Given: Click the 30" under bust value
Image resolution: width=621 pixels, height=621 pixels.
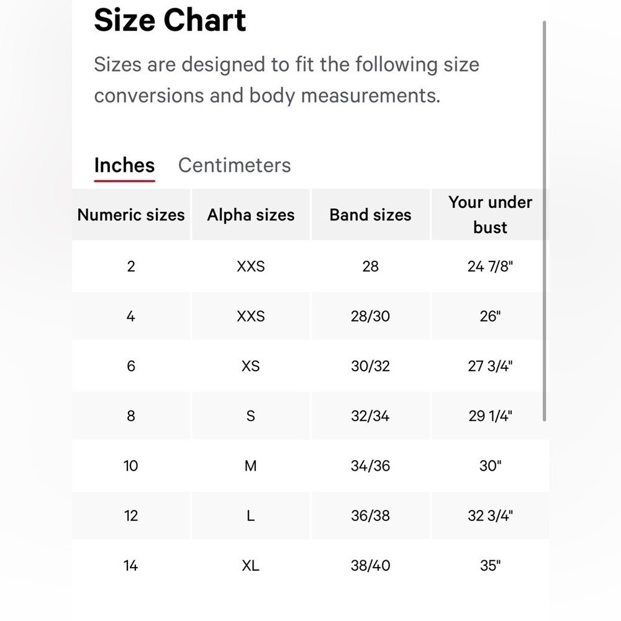Looking at the screenshot, I should (491, 466).
